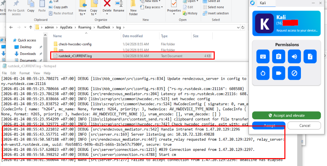Toggle remote restart permission icon

point(263,73)
